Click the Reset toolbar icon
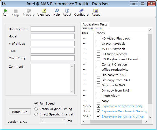The image size is (157, 130). click(95, 11)
